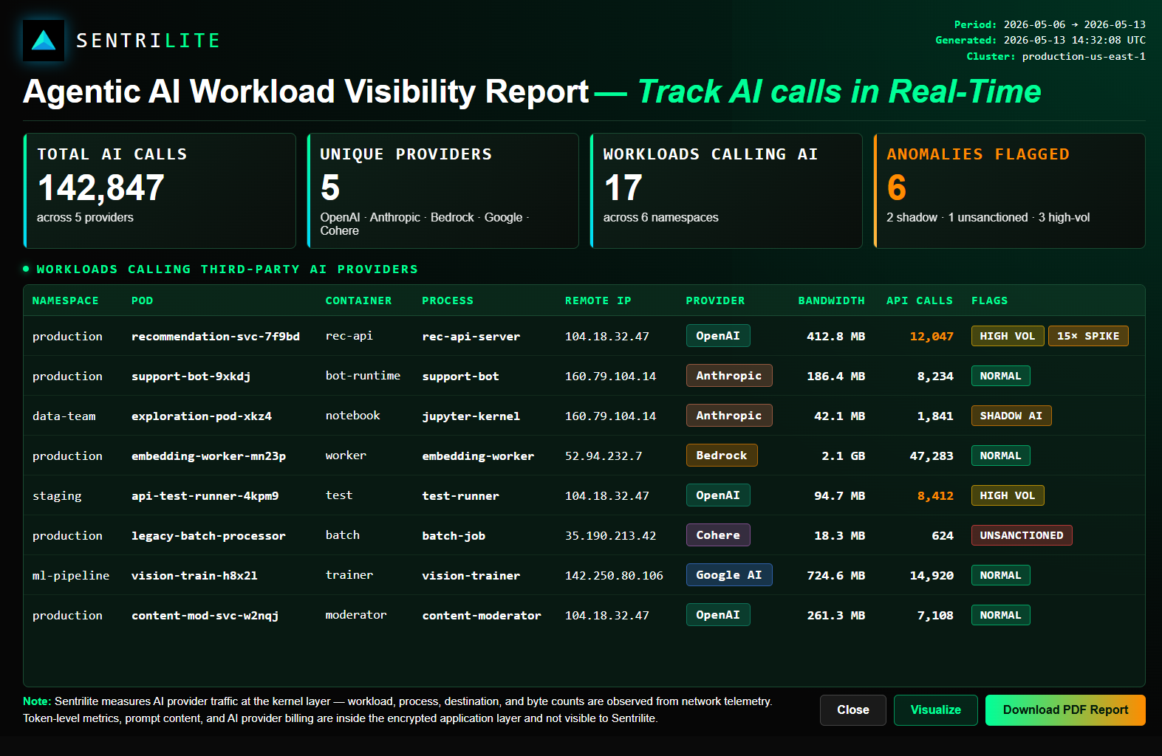Click OpenAI badge in content-mod-svc row

click(718, 615)
